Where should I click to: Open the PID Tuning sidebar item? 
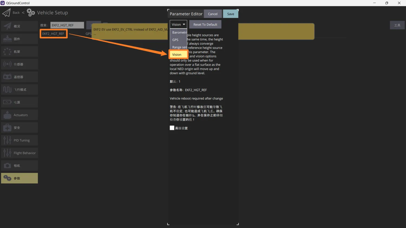click(19, 140)
